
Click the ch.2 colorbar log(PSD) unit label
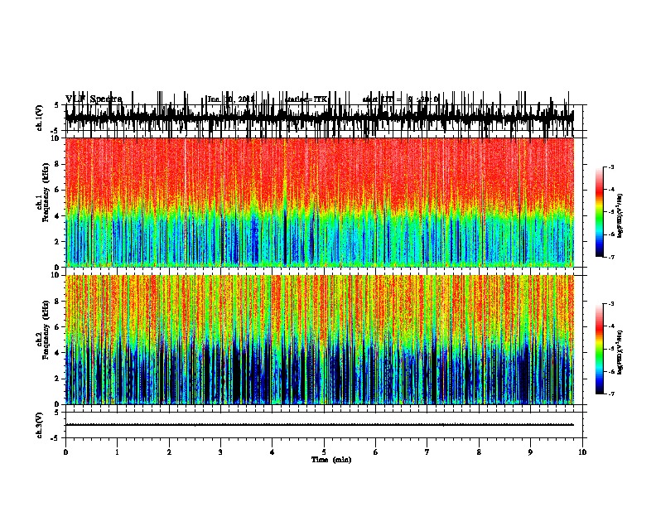620,353
